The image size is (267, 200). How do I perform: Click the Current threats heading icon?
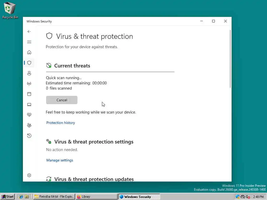click(x=49, y=65)
